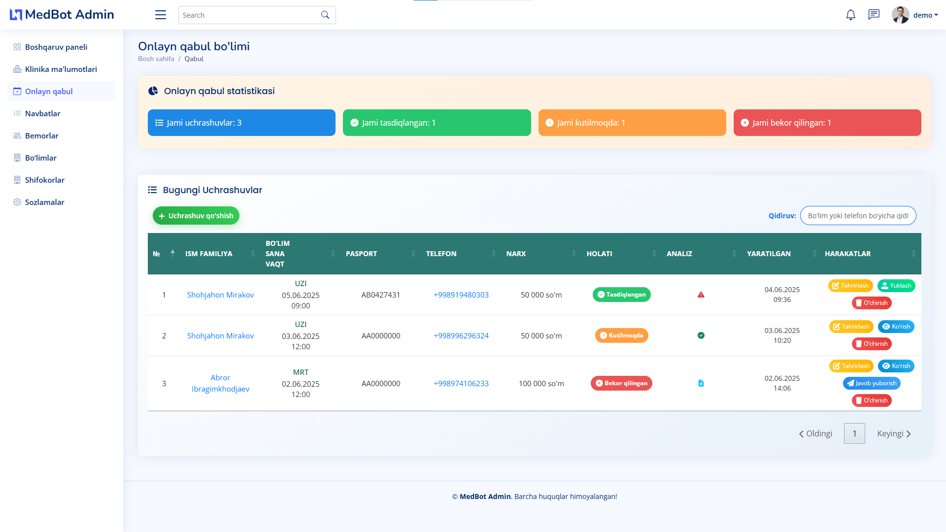Click green check analiz icon in row 2
This screenshot has width=946, height=532.
(701, 335)
